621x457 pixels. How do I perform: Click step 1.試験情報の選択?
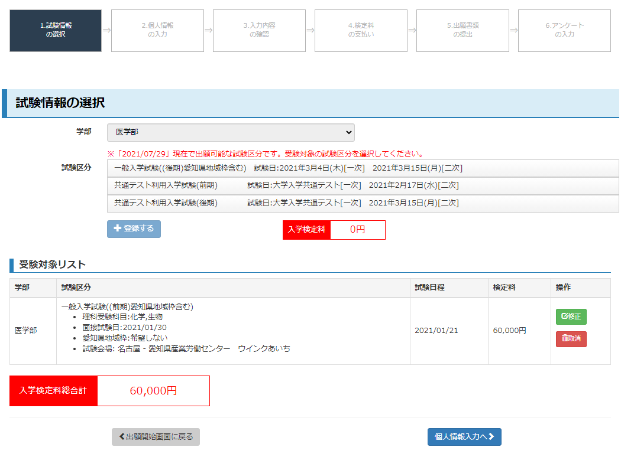[x=56, y=31]
